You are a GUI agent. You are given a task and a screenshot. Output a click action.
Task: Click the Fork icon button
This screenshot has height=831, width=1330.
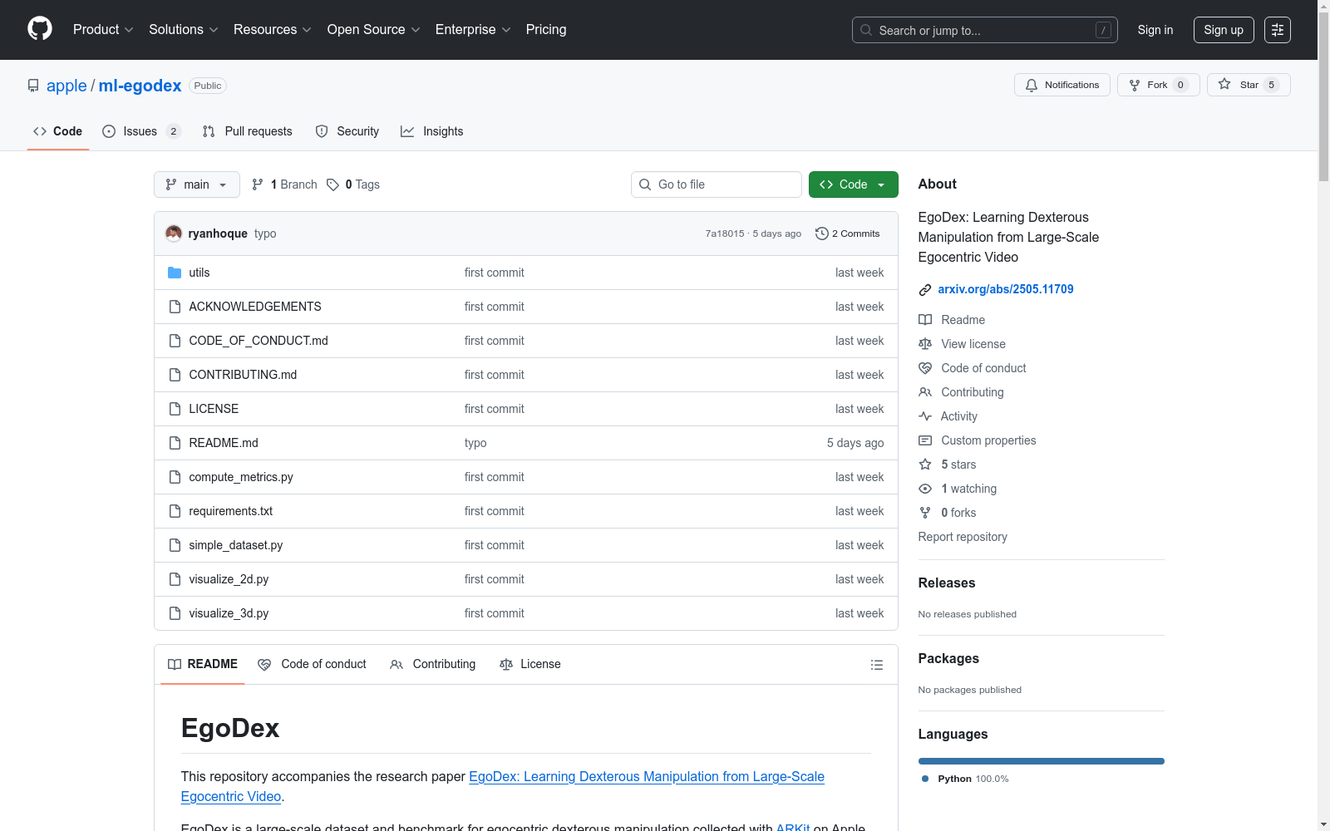[x=1135, y=85]
